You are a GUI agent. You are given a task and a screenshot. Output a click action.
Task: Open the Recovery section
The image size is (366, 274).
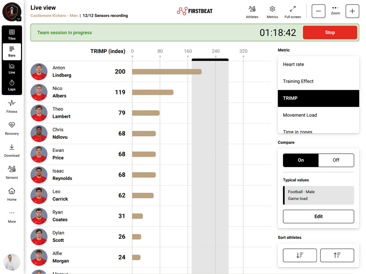[x=12, y=128]
